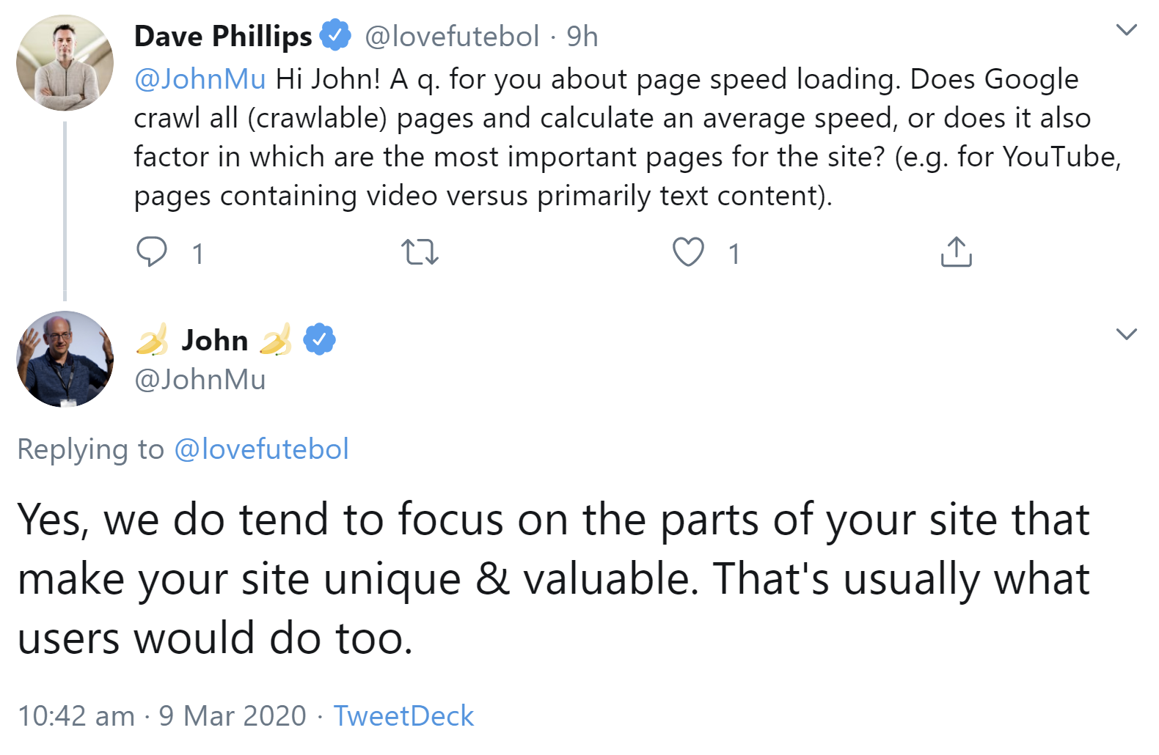This screenshot has height=755, width=1159.
Task: Click John's verified badge icon
Action: (318, 338)
